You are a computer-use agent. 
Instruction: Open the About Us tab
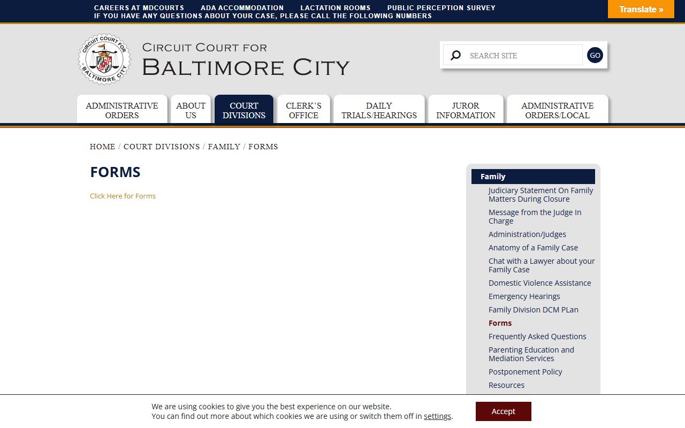click(x=191, y=110)
